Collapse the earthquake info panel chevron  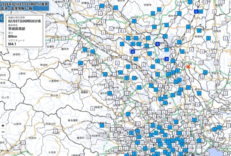tap(2, 18)
